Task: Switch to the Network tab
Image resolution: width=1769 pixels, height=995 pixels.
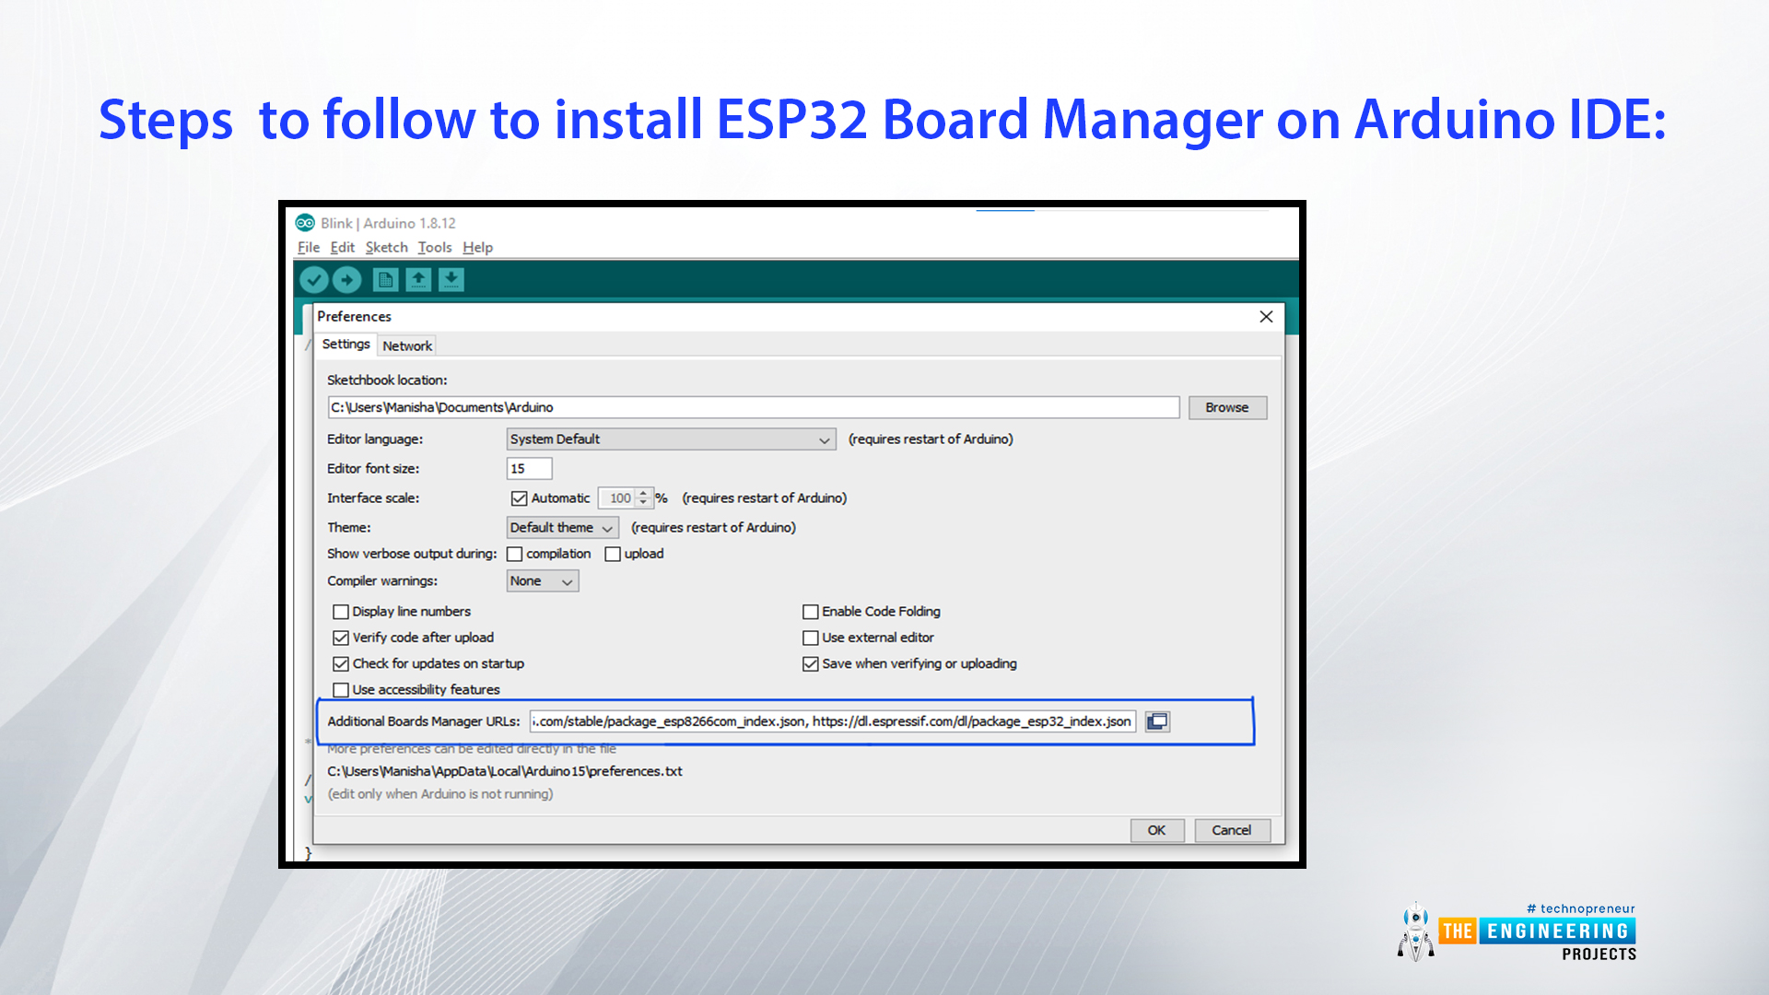Action: point(407,346)
